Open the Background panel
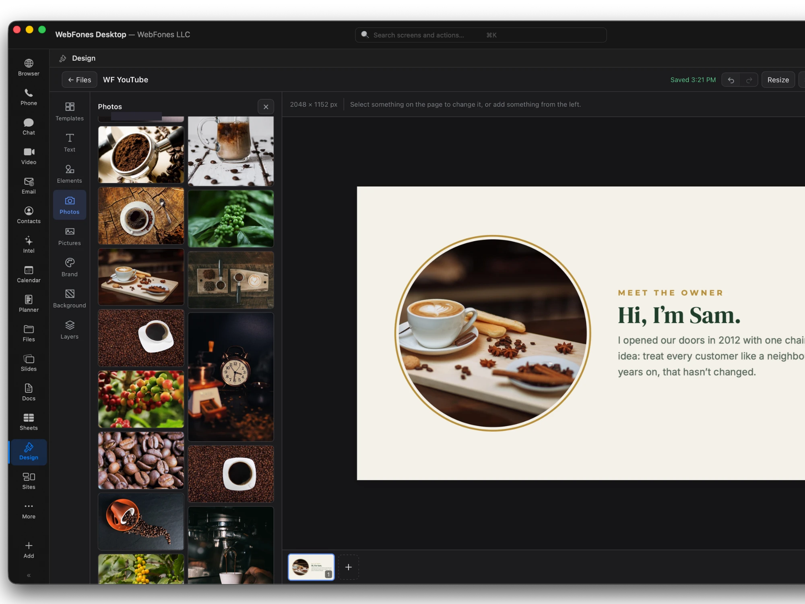 coord(70,299)
